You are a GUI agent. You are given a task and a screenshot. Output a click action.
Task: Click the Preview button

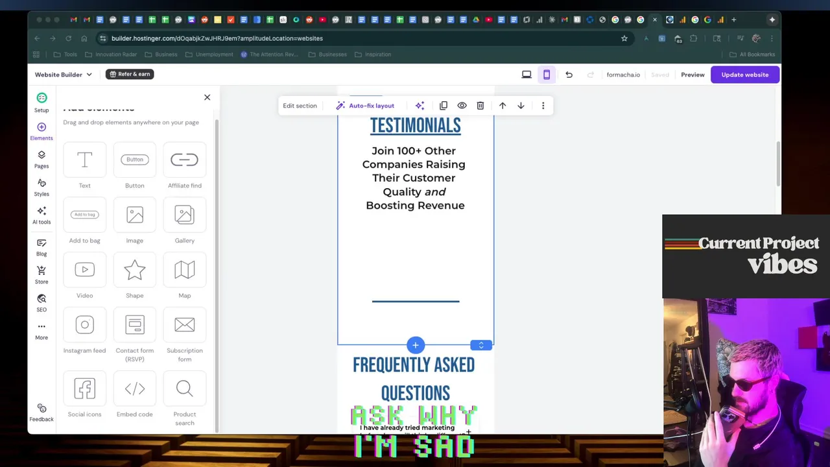pyautogui.click(x=693, y=75)
